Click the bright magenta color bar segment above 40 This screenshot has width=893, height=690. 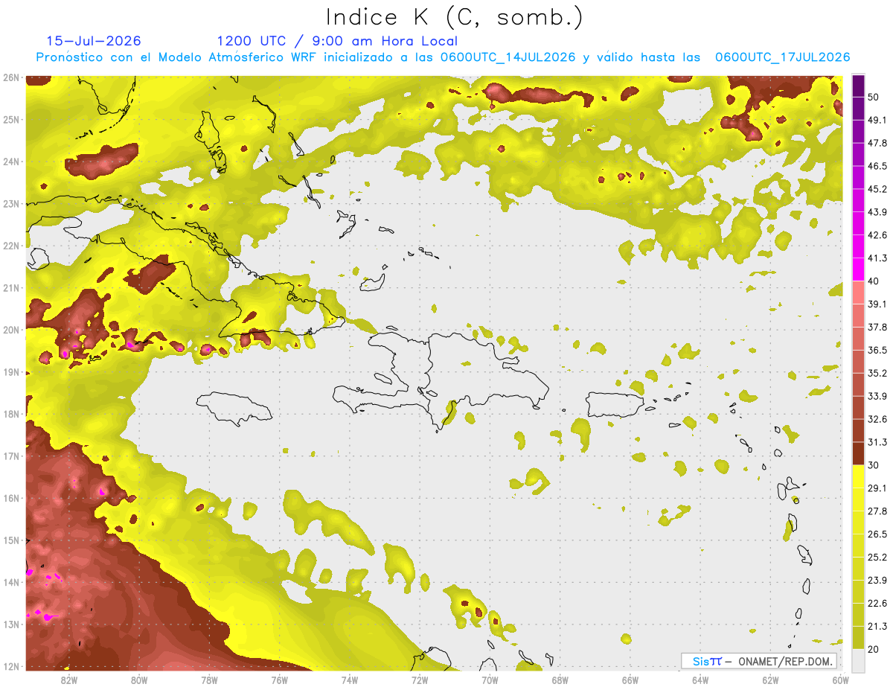tap(858, 268)
